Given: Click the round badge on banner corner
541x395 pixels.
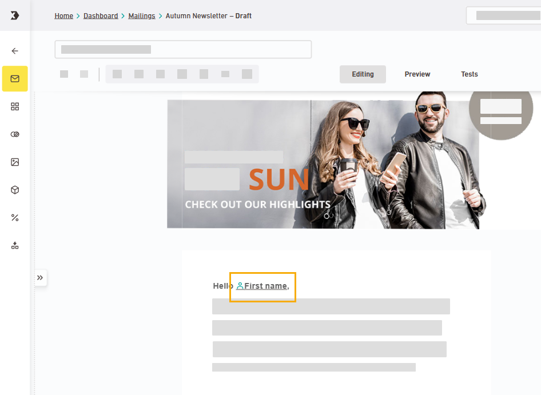Looking at the screenshot, I should click(x=500, y=111).
